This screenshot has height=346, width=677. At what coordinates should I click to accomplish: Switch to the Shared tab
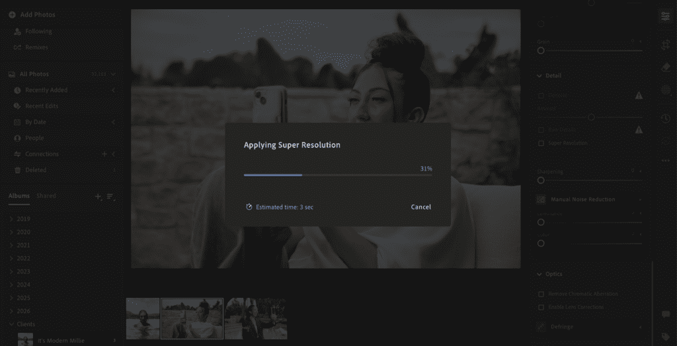pos(46,196)
